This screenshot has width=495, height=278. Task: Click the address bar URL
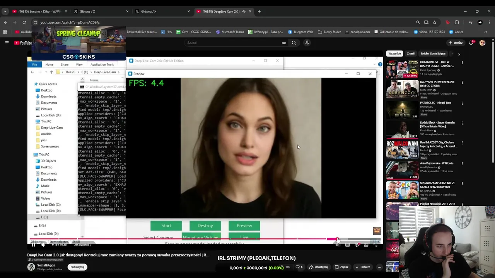pyautogui.click(x=70, y=22)
